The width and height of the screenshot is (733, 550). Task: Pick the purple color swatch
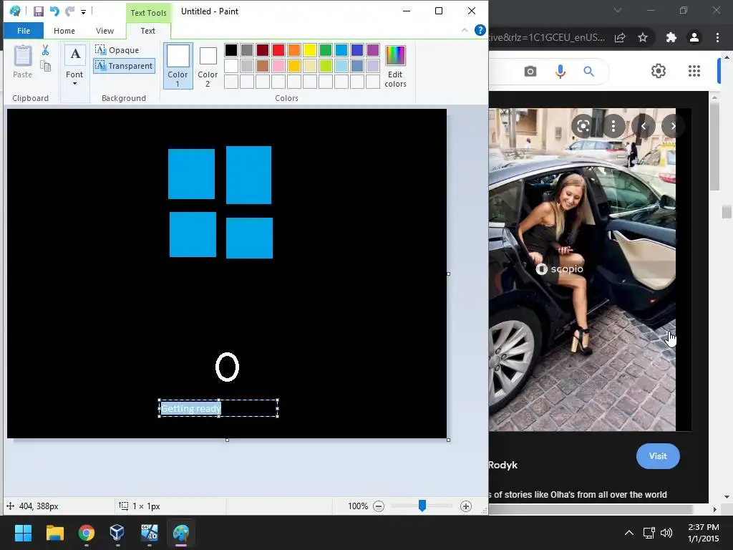click(372, 50)
